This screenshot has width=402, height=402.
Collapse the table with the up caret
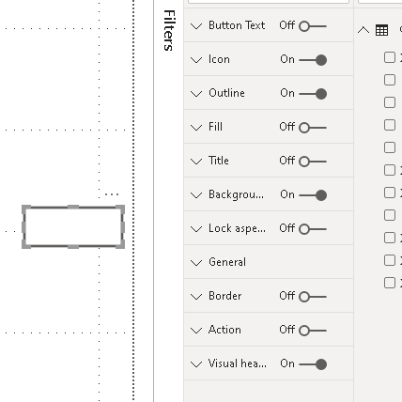(x=363, y=30)
